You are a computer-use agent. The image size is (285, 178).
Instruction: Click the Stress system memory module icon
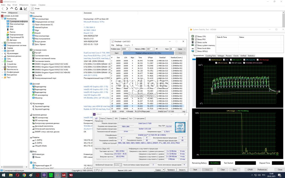pos(193,45)
